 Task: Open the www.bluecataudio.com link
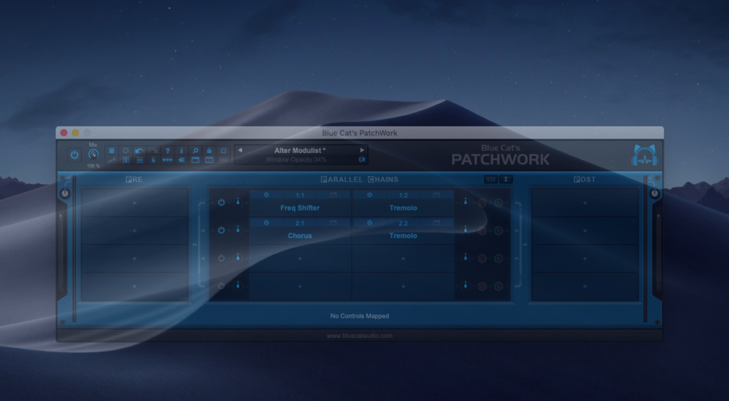[x=360, y=336]
